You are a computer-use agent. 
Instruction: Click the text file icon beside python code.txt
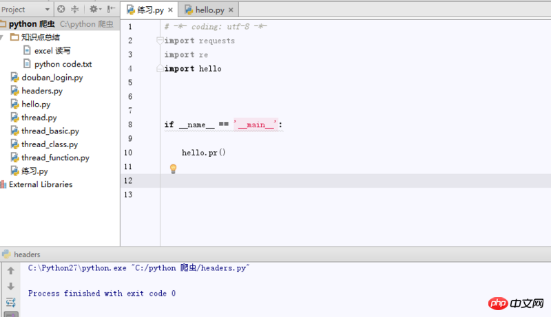27,64
